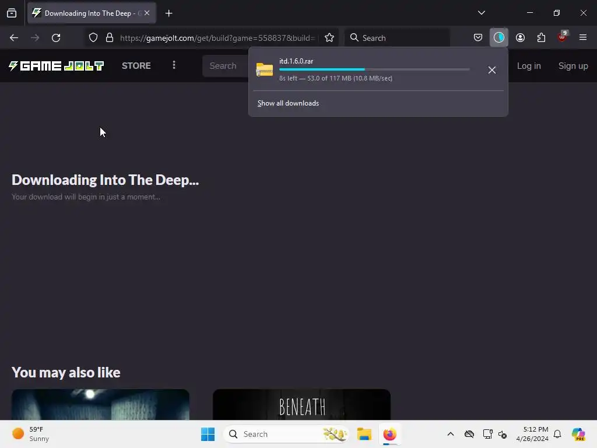Bookmark this page with the star
The height and width of the screenshot is (448, 597).
coord(329,38)
